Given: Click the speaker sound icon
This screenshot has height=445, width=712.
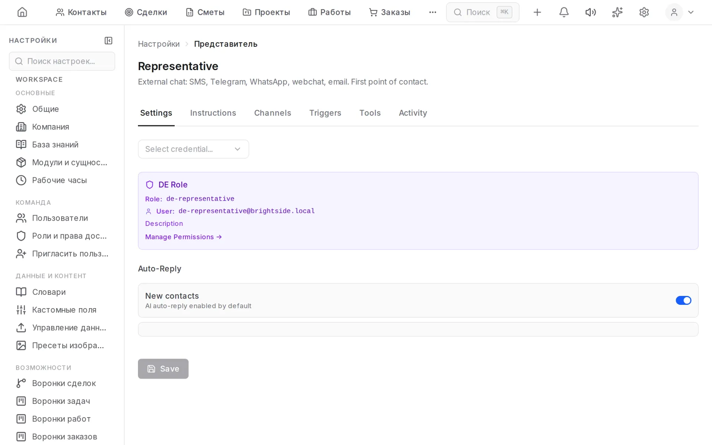Looking at the screenshot, I should pyautogui.click(x=590, y=12).
